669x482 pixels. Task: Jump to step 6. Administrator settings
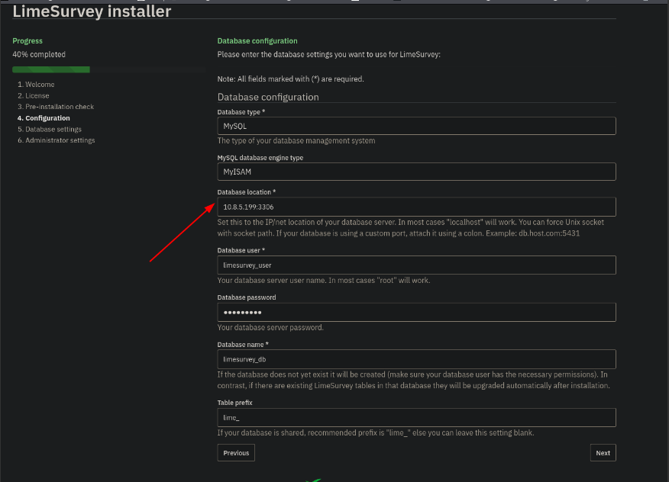coord(57,140)
